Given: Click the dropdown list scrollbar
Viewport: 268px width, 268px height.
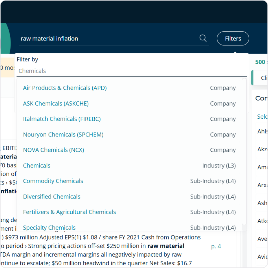Looking at the screenshot, I should point(244,152).
